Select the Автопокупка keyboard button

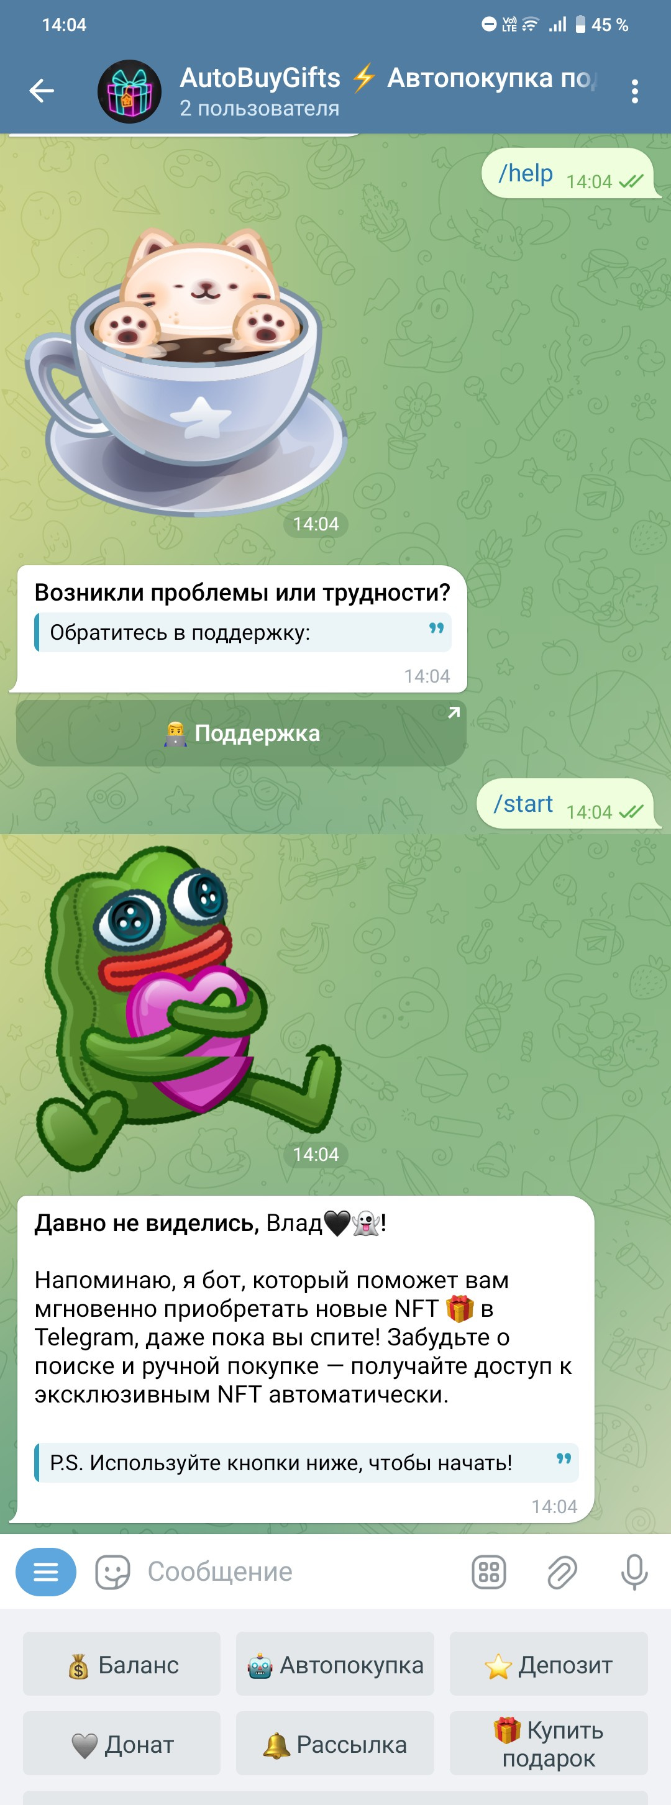pos(335,1664)
